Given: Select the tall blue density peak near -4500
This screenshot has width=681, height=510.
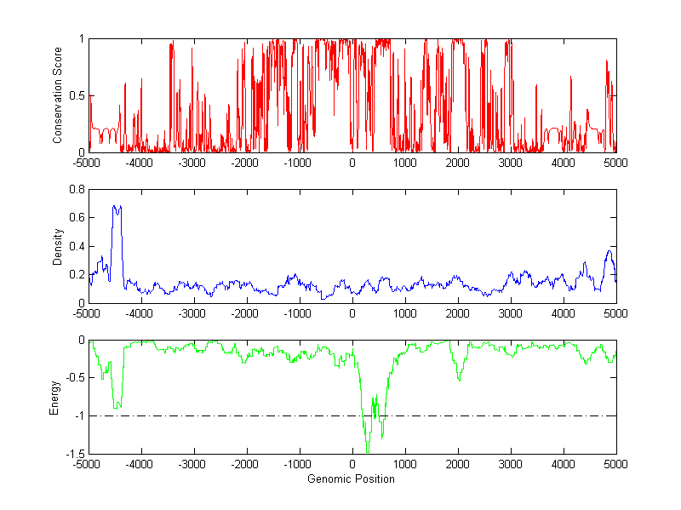Looking at the screenshot, I should pos(117,207).
